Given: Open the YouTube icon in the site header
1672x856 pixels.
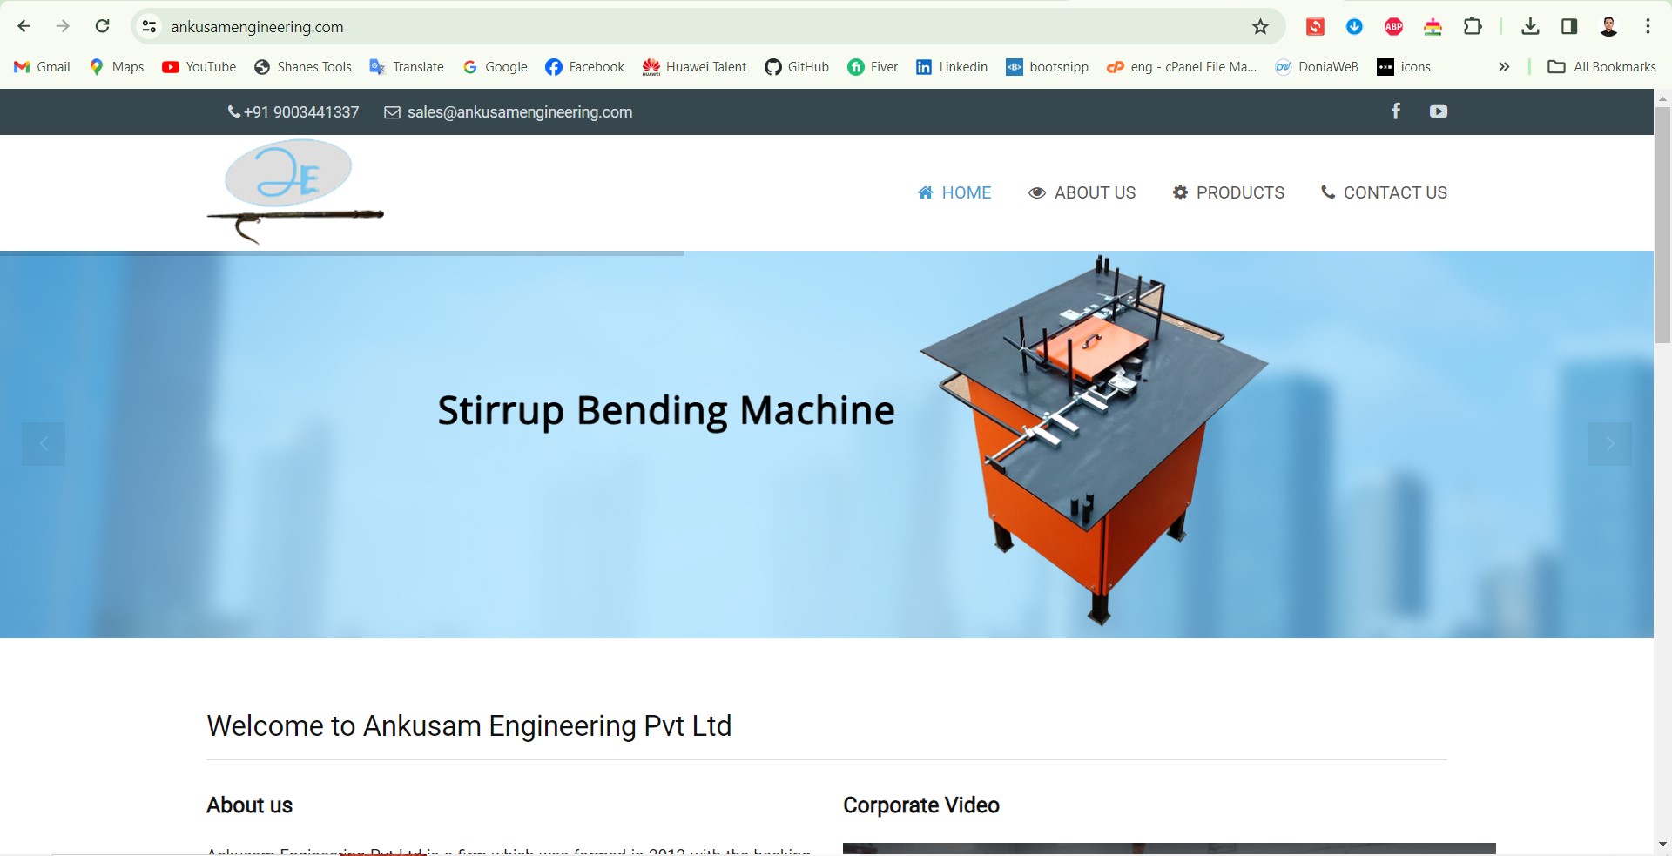Looking at the screenshot, I should pyautogui.click(x=1438, y=111).
